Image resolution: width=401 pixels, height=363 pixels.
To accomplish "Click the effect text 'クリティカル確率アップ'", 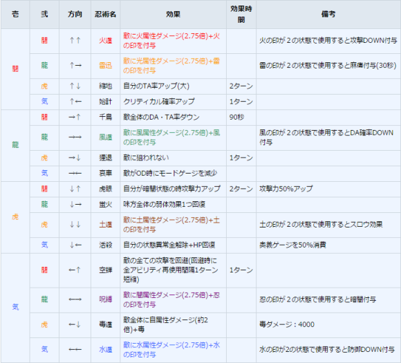I will pyautogui.click(x=159, y=102).
